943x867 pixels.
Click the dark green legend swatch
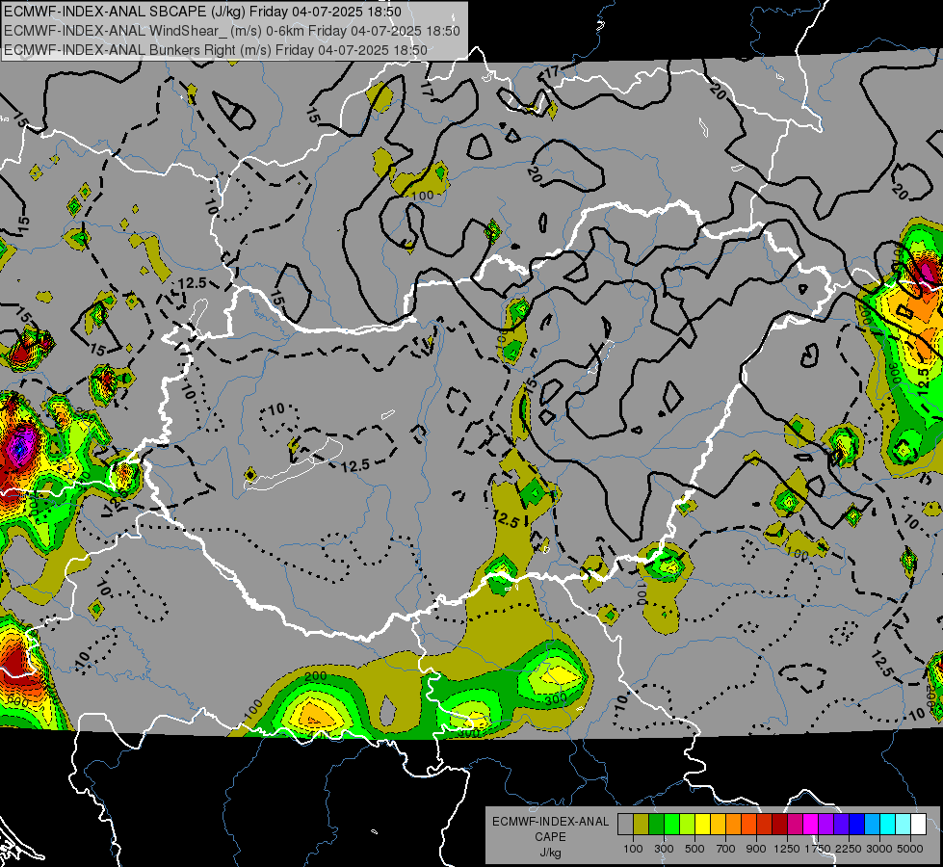(656, 825)
